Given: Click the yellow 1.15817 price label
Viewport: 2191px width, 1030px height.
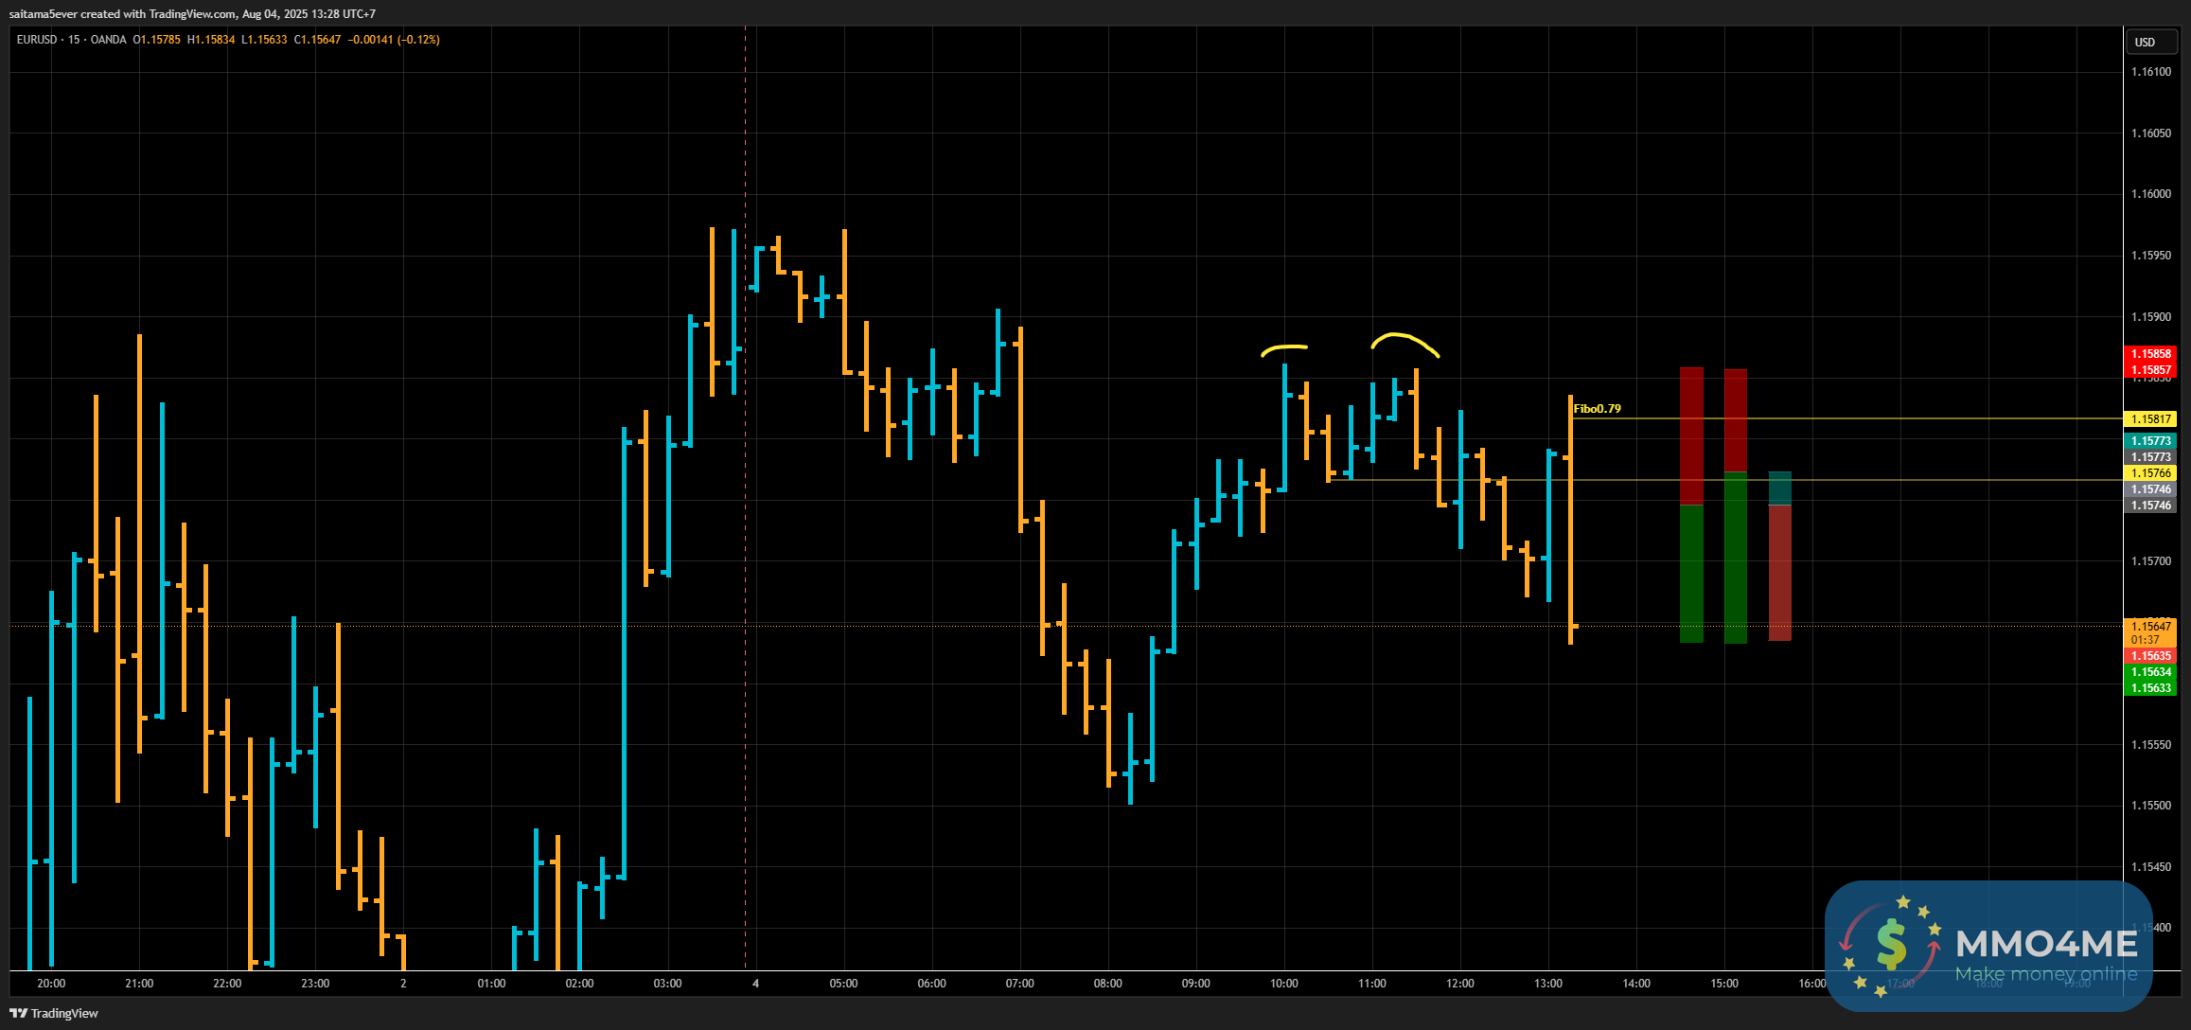Looking at the screenshot, I should (2150, 419).
